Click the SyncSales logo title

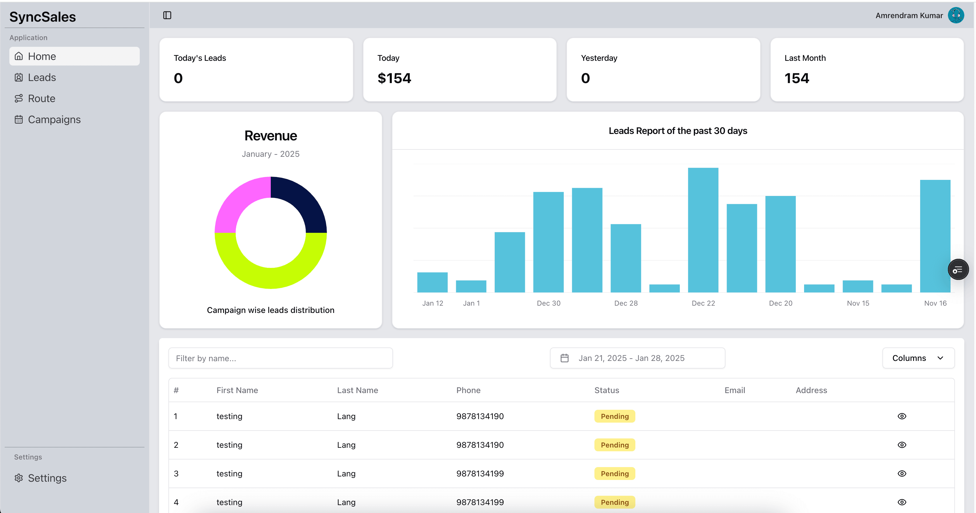click(42, 17)
